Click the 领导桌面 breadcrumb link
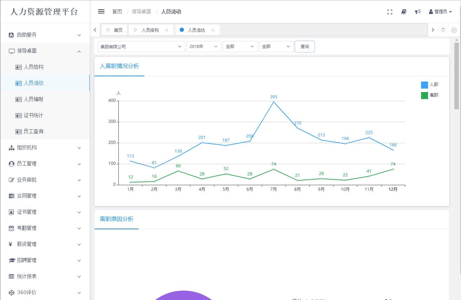 (x=142, y=12)
